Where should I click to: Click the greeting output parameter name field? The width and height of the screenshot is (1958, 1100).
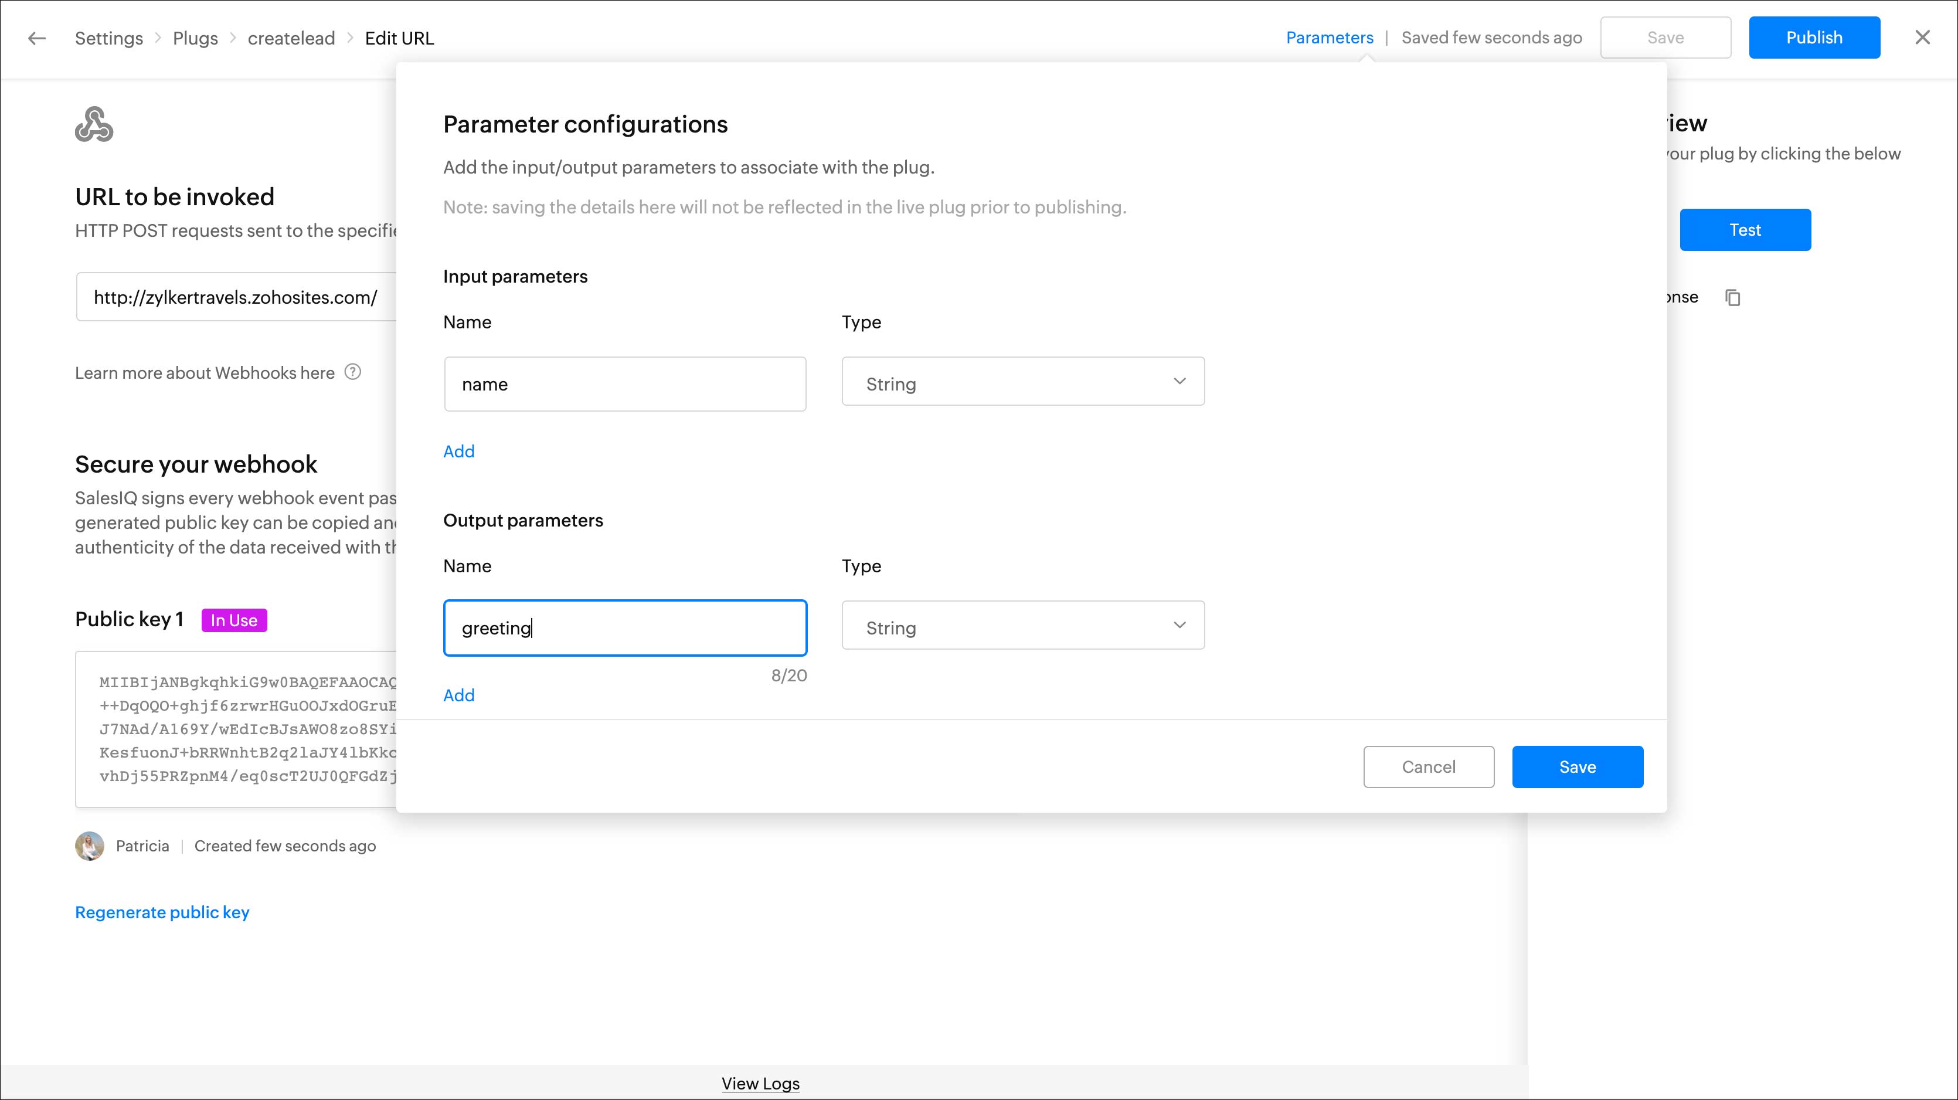coord(625,627)
